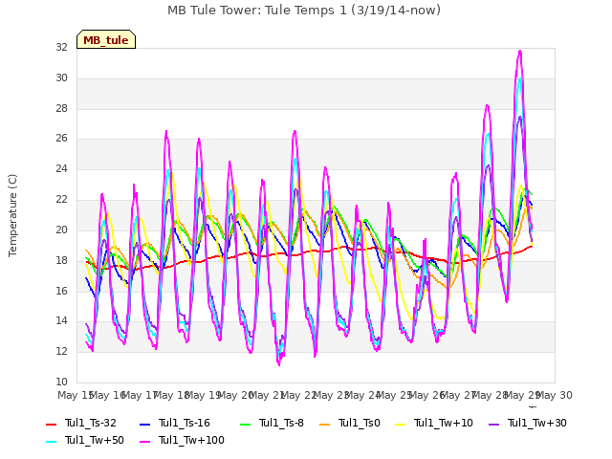This screenshot has width=612, height=459.
Task: Click the y-axis value 22
Action: click(61, 199)
